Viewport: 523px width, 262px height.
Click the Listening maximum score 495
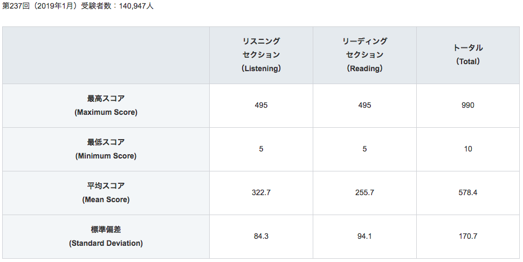point(261,105)
